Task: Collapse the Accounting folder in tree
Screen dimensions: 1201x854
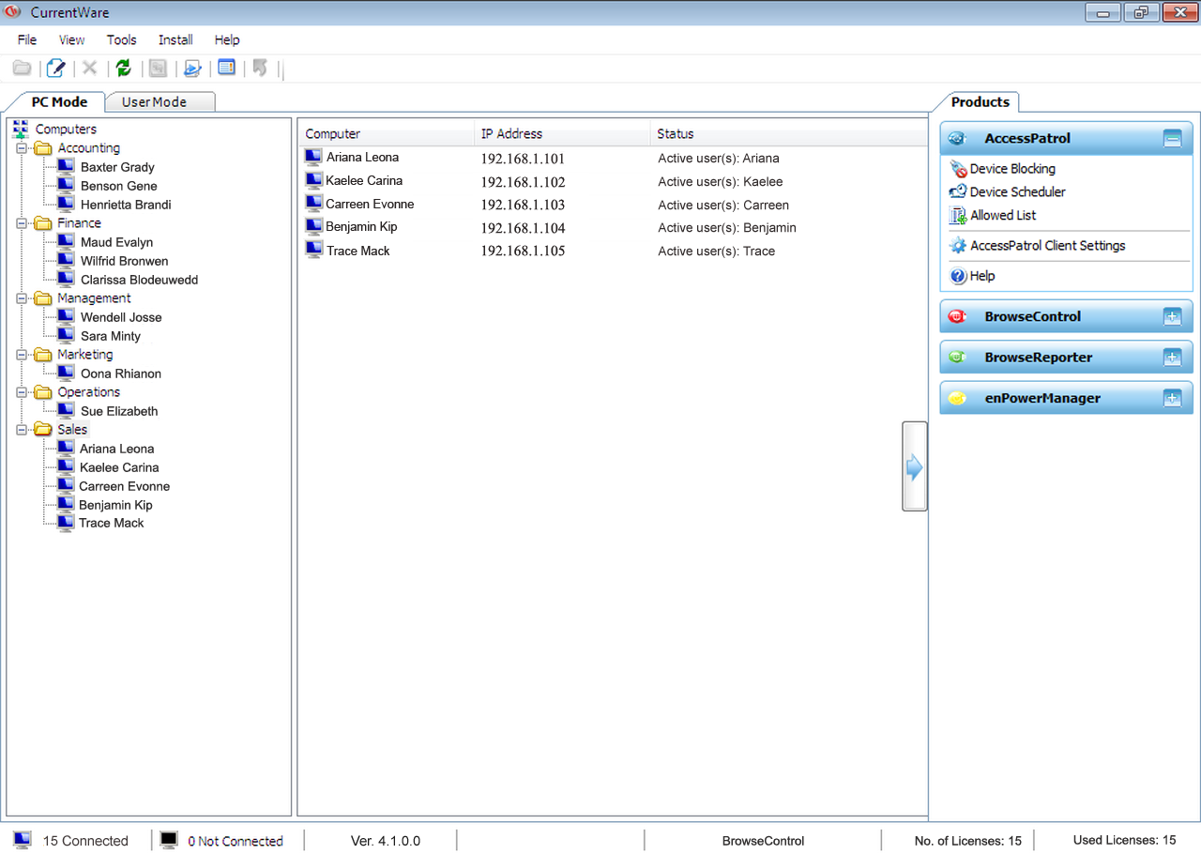Action: (x=22, y=148)
